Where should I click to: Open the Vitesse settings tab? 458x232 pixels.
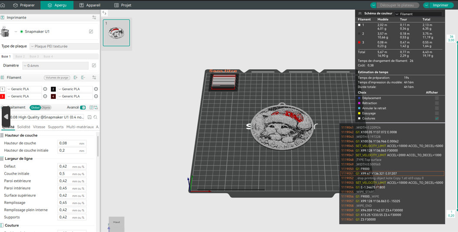39,127
